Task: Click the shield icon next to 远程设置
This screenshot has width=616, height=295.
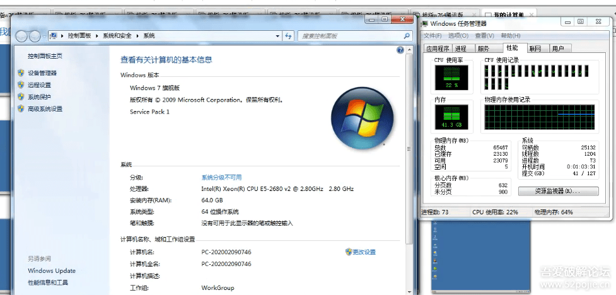Action: [x=21, y=85]
